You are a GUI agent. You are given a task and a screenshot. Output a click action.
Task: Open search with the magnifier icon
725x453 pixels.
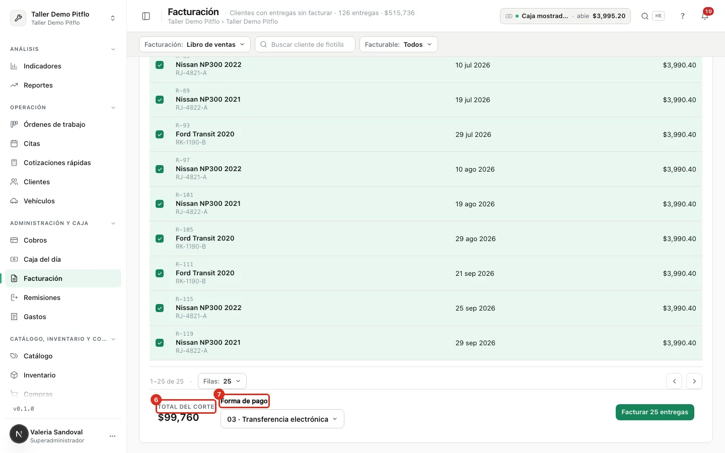coord(644,16)
